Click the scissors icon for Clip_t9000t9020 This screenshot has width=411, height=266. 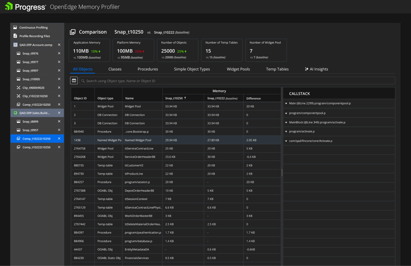coord(19,88)
